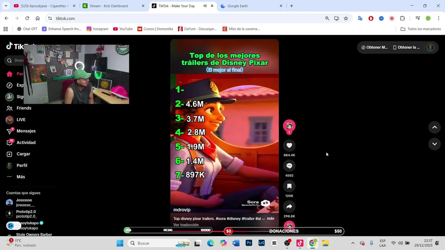
Task: Go back in the browser
Action: (x=6, y=18)
